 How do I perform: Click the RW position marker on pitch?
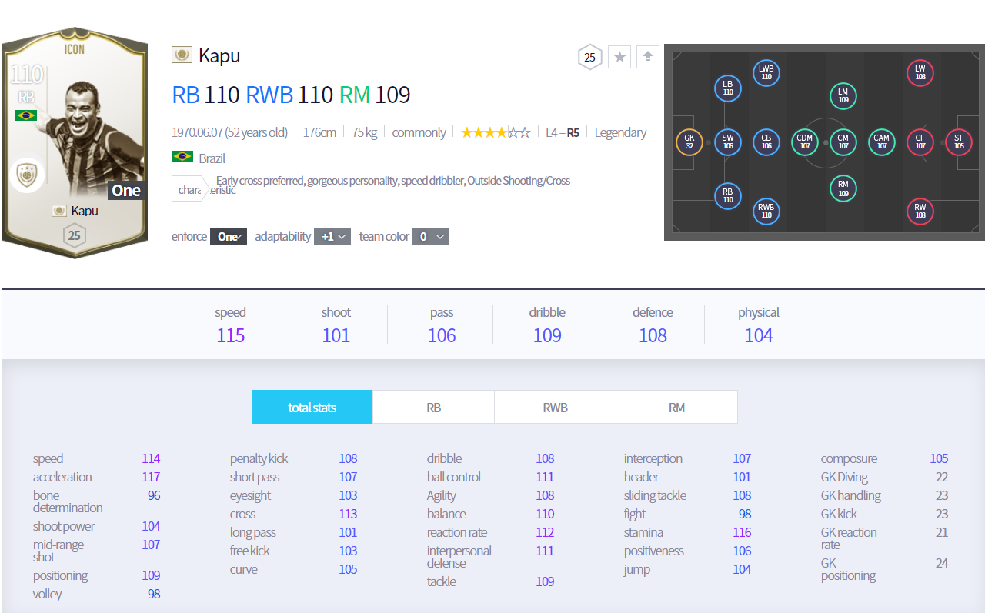[920, 212]
